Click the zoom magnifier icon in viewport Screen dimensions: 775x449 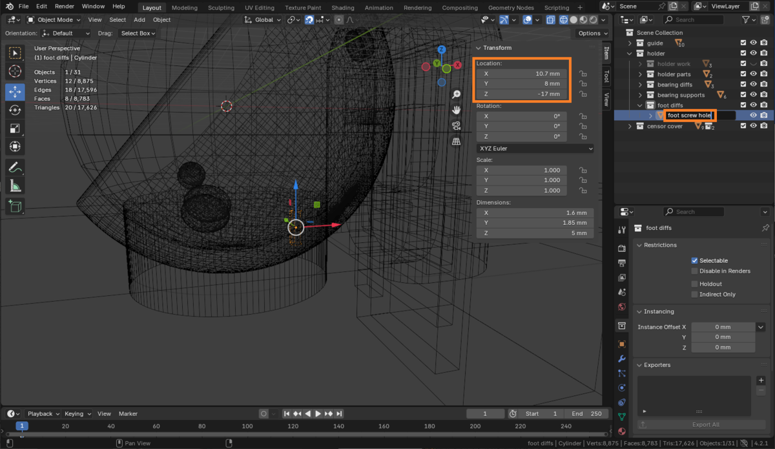pos(456,94)
